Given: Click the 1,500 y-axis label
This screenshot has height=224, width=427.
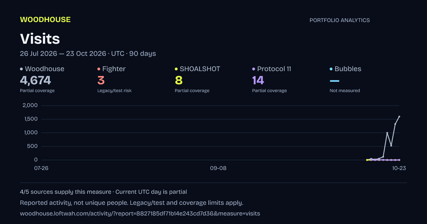Looking at the screenshot, I should coord(30,119).
